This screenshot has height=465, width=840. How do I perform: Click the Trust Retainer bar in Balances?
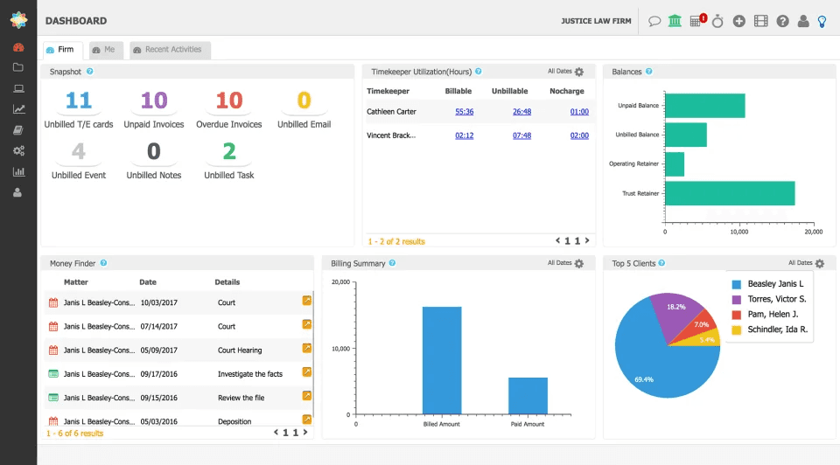tap(730, 193)
